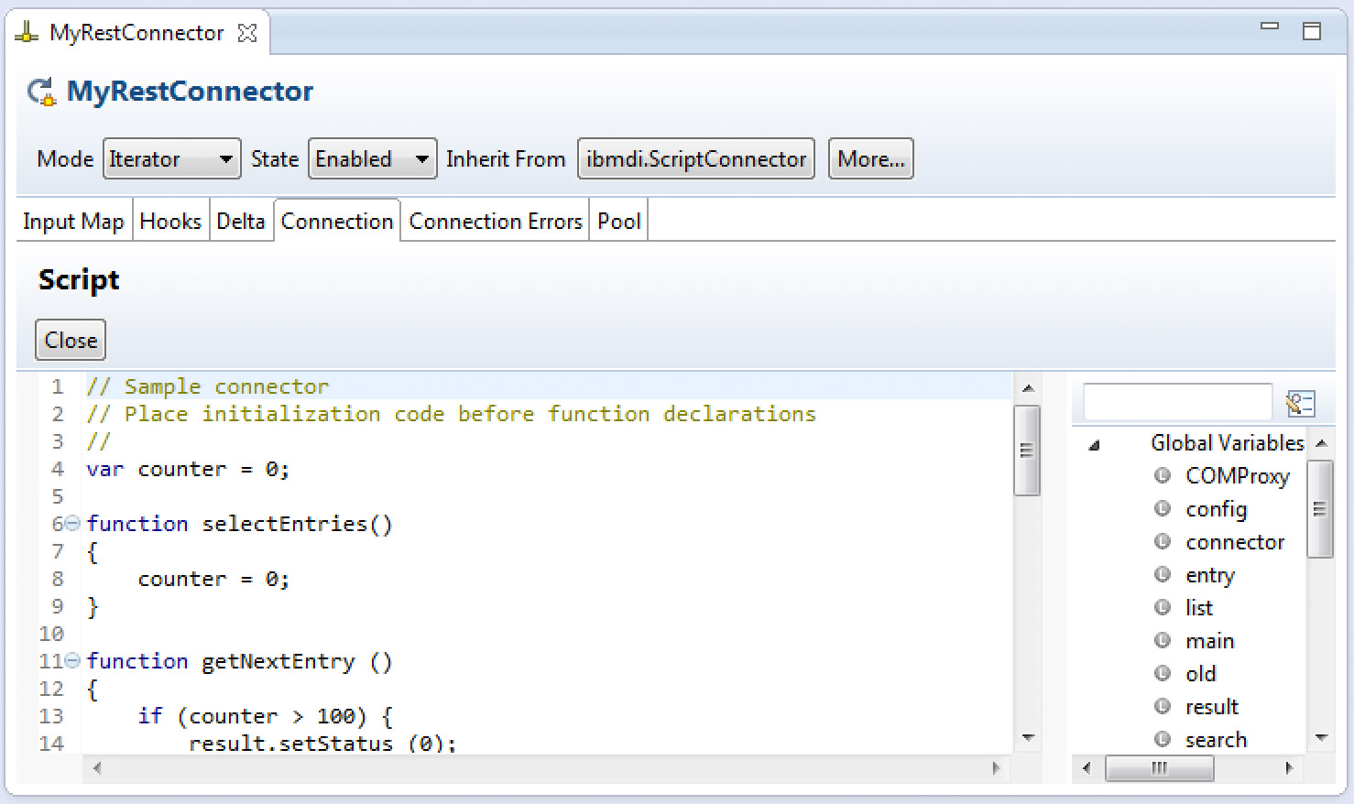This screenshot has width=1354, height=804.
Task: Switch to the Input Map tab
Action: 73,221
